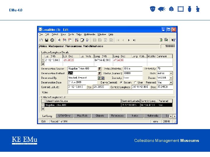The height and width of the screenshot is (157, 210).
Task: Open the View menu
Action: coord(63,34)
